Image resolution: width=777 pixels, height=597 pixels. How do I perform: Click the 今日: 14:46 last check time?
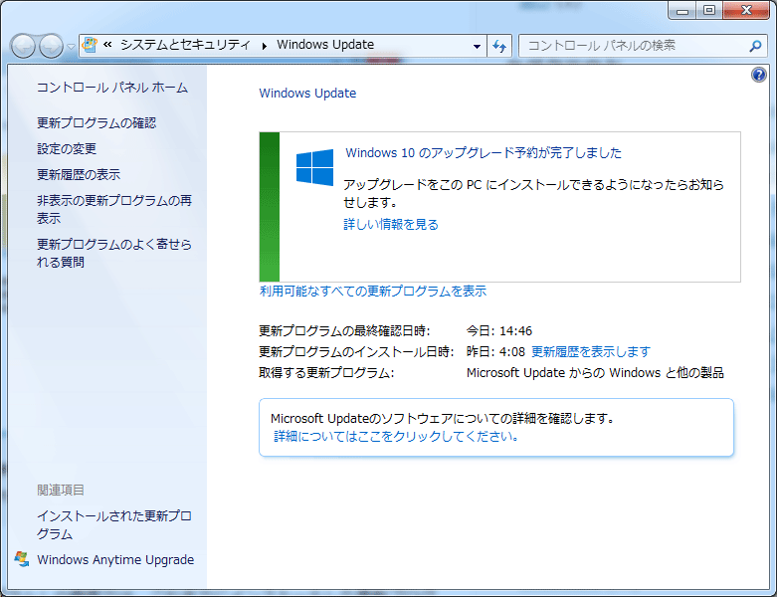pyautogui.click(x=499, y=331)
